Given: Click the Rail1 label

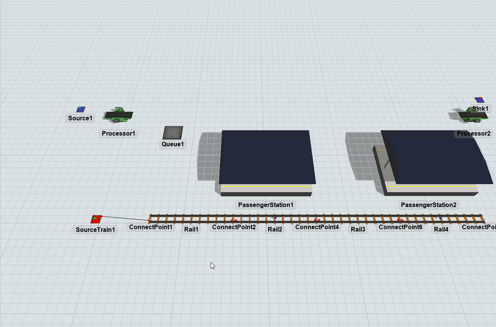Looking at the screenshot, I should point(192,230).
